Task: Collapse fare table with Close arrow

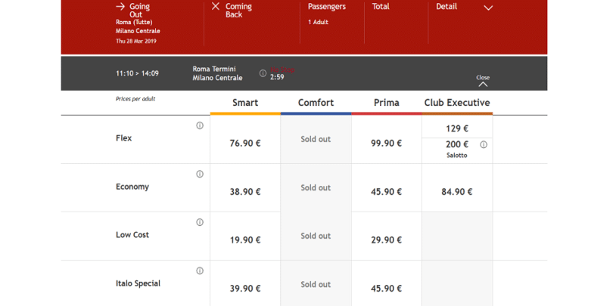Action: pos(483,82)
